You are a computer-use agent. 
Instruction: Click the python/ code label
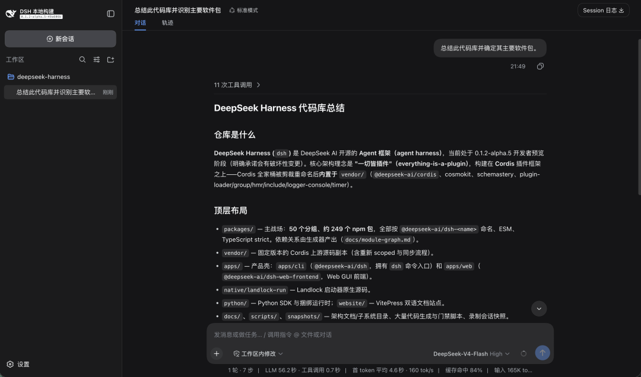point(235,303)
